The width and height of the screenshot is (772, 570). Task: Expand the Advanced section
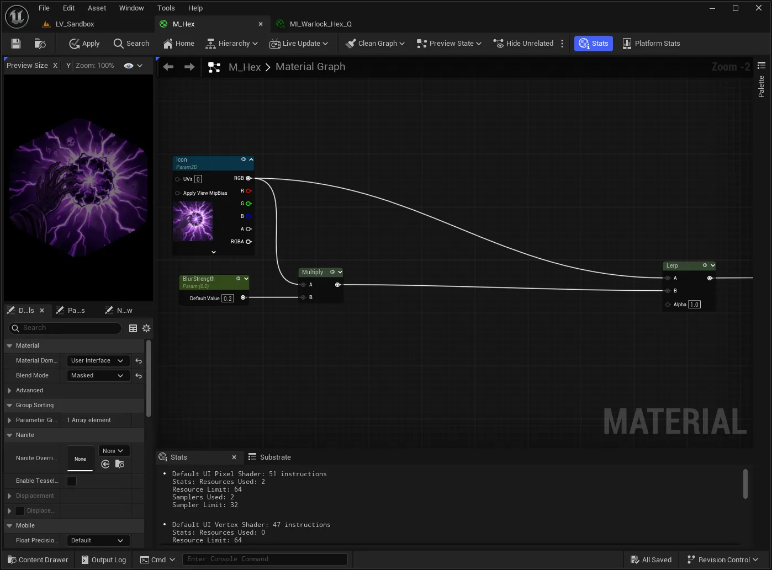[9, 391]
